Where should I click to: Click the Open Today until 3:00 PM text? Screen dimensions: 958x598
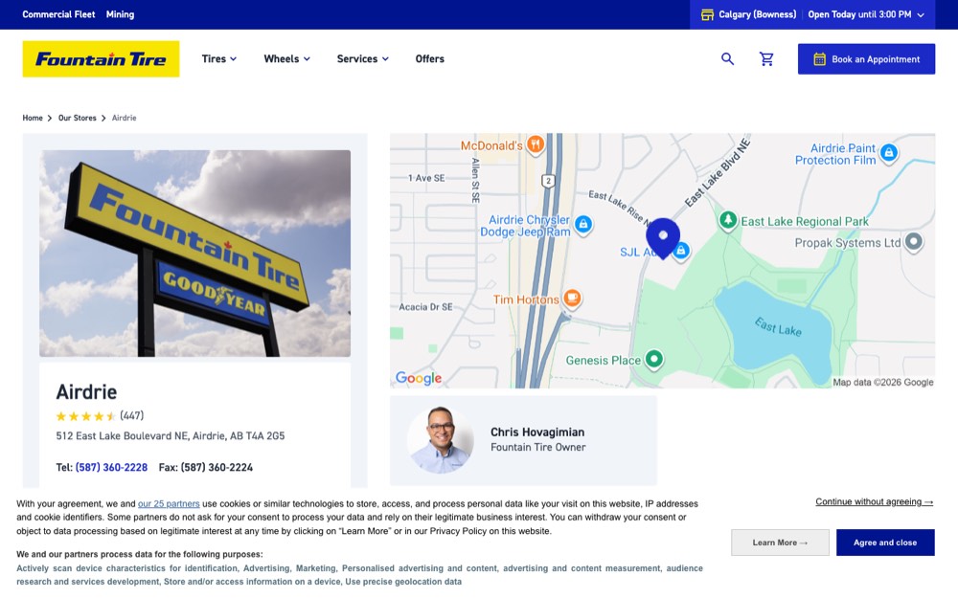coord(859,14)
